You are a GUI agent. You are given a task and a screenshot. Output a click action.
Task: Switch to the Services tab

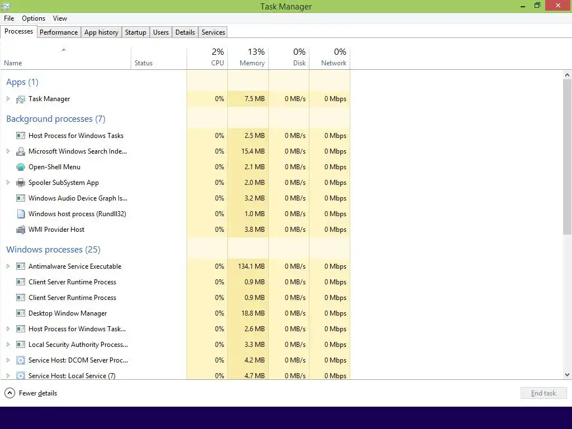[213, 32]
